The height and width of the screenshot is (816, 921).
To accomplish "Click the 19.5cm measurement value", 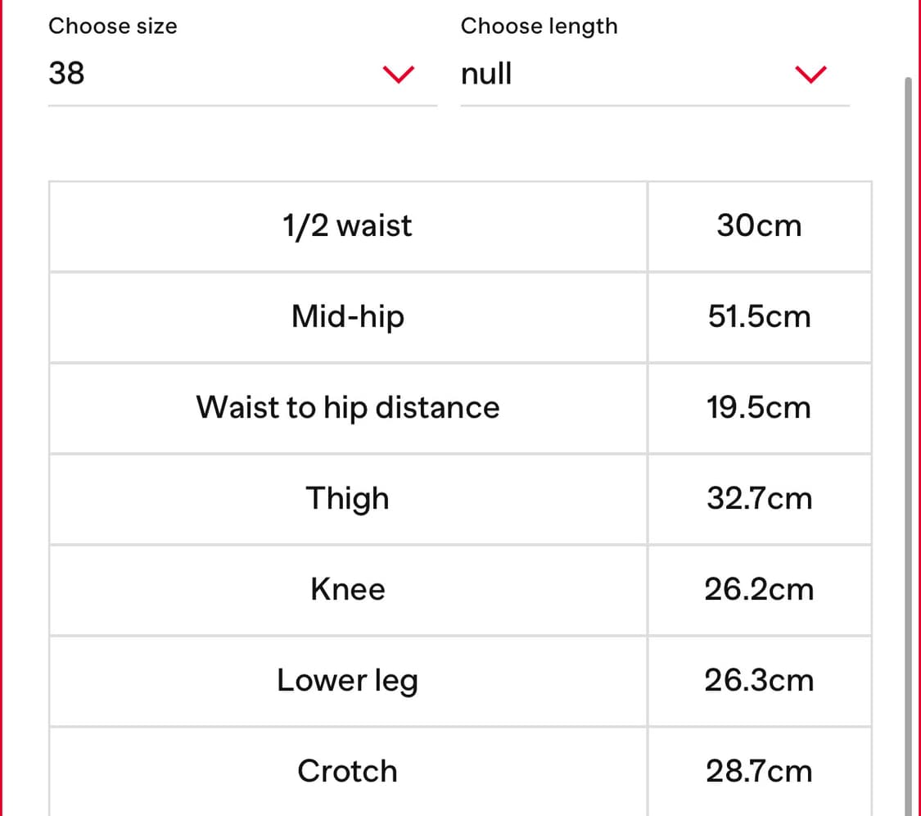I will [759, 408].
